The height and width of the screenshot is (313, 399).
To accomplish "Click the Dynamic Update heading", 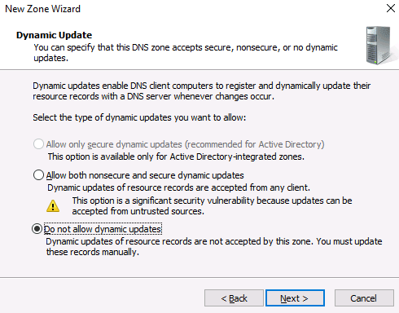I will 54,35.
